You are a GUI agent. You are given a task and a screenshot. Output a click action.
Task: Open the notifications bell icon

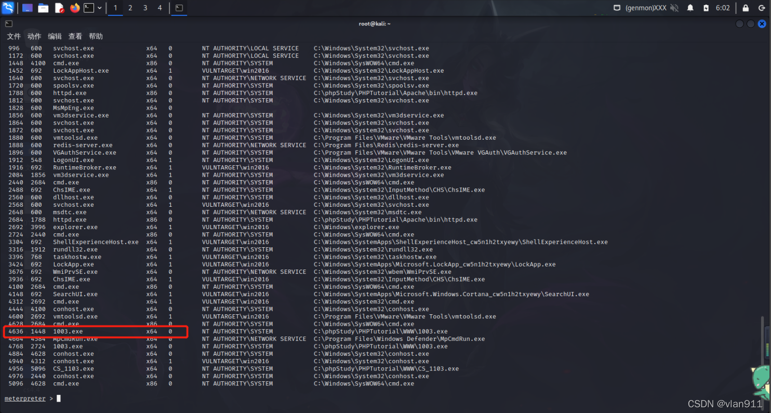tap(690, 8)
